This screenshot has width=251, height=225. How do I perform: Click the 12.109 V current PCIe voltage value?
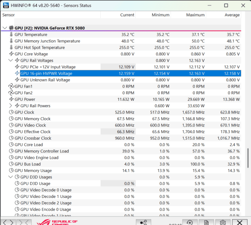(x=126, y=67)
